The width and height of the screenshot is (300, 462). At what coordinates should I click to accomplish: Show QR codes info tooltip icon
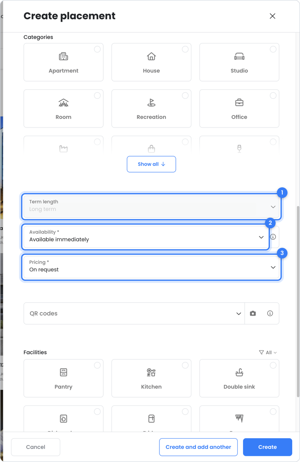tap(270, 314)
